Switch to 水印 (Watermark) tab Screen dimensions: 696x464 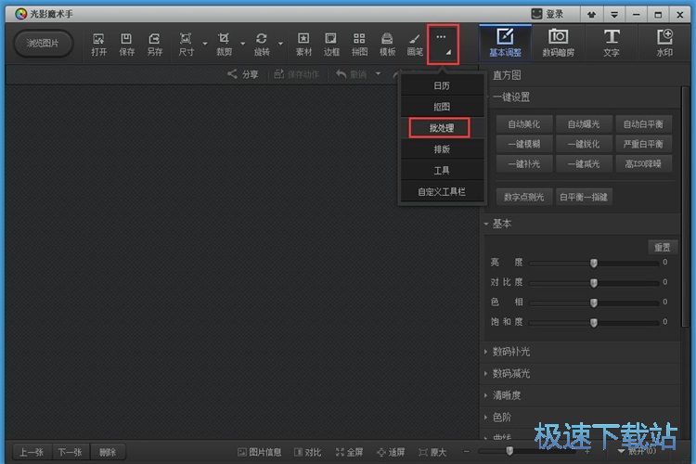click(x=664, y=43)
